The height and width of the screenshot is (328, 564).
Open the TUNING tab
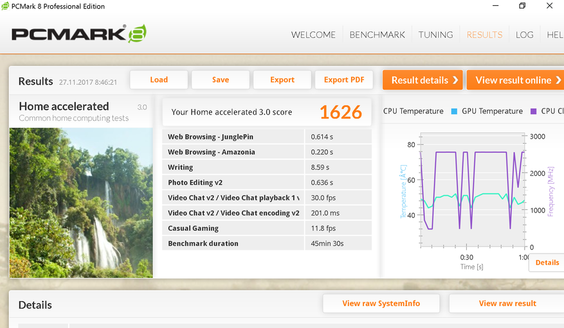pyautogui.click(x=435, y=35)
